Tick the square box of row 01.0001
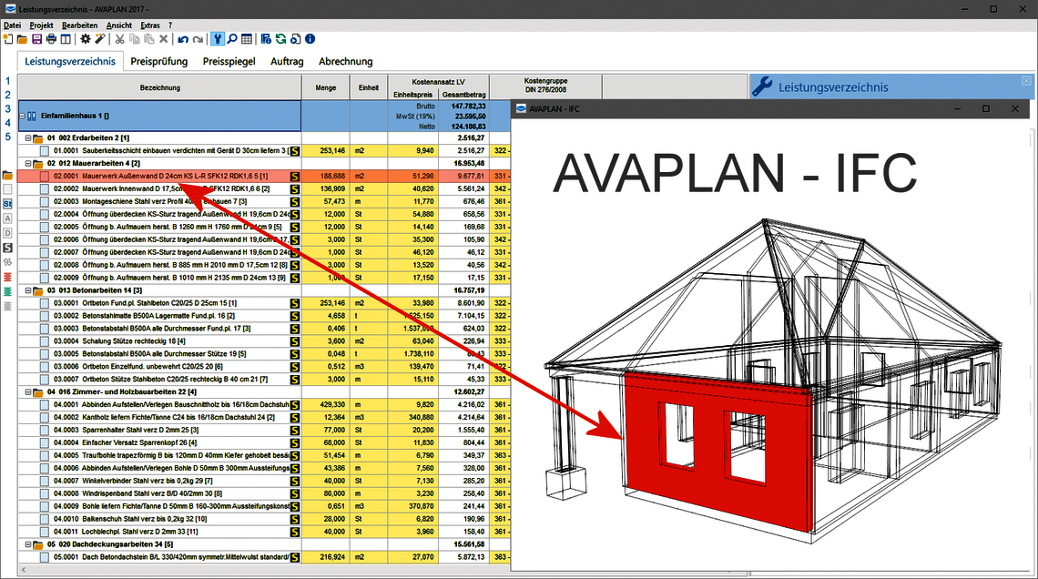The width and height of the screenshot is (1038, 579). [45, 151]
